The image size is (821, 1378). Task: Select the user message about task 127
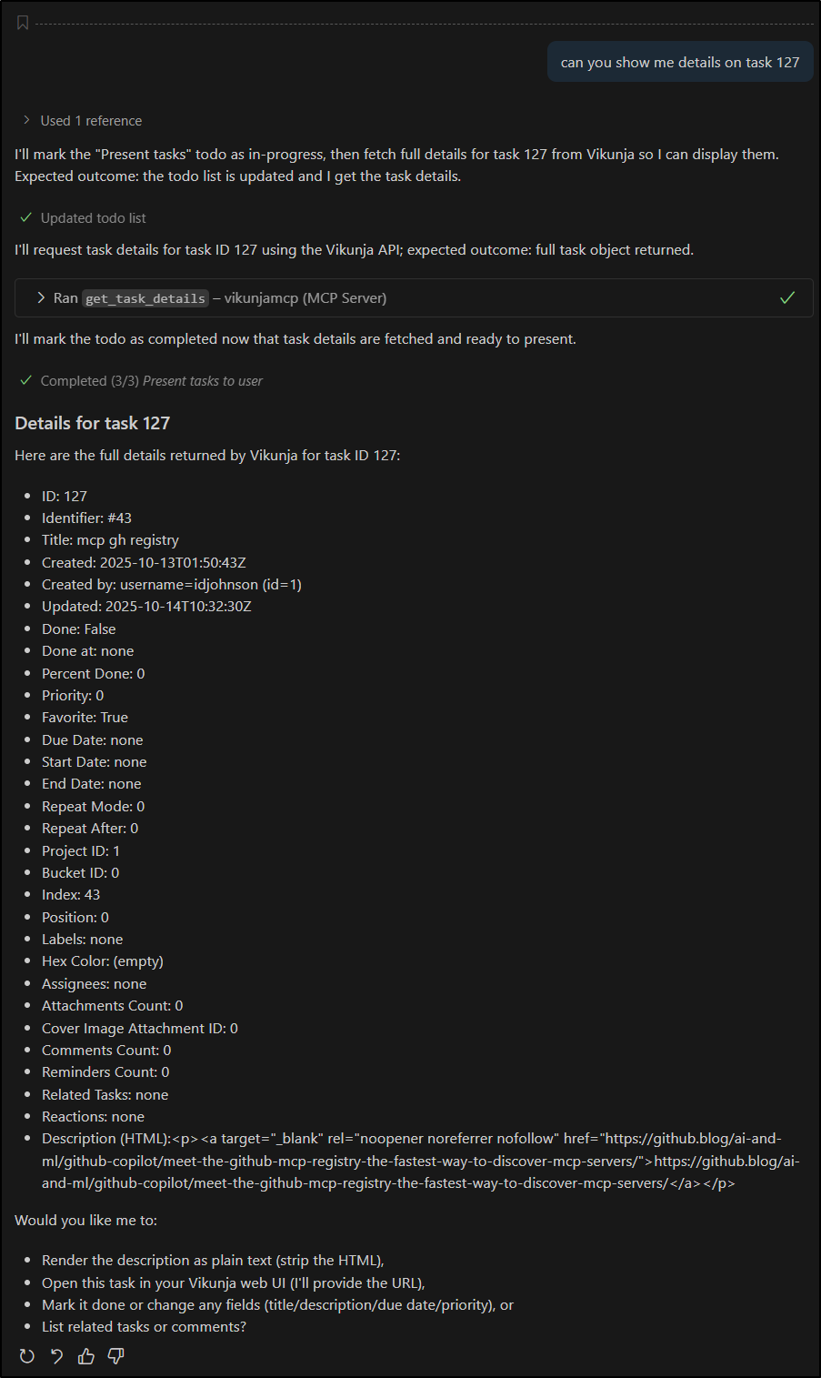[679, 61]
